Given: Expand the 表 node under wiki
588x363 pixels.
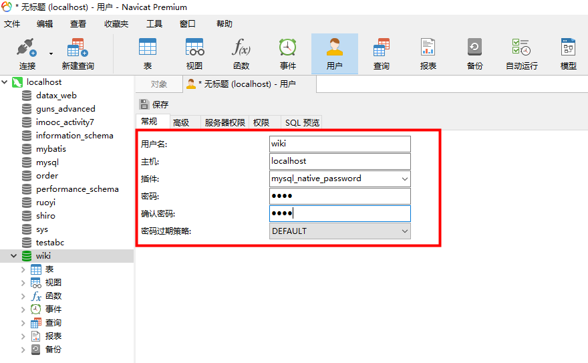Looking at the screenshot, I should (x=23, y=269).
